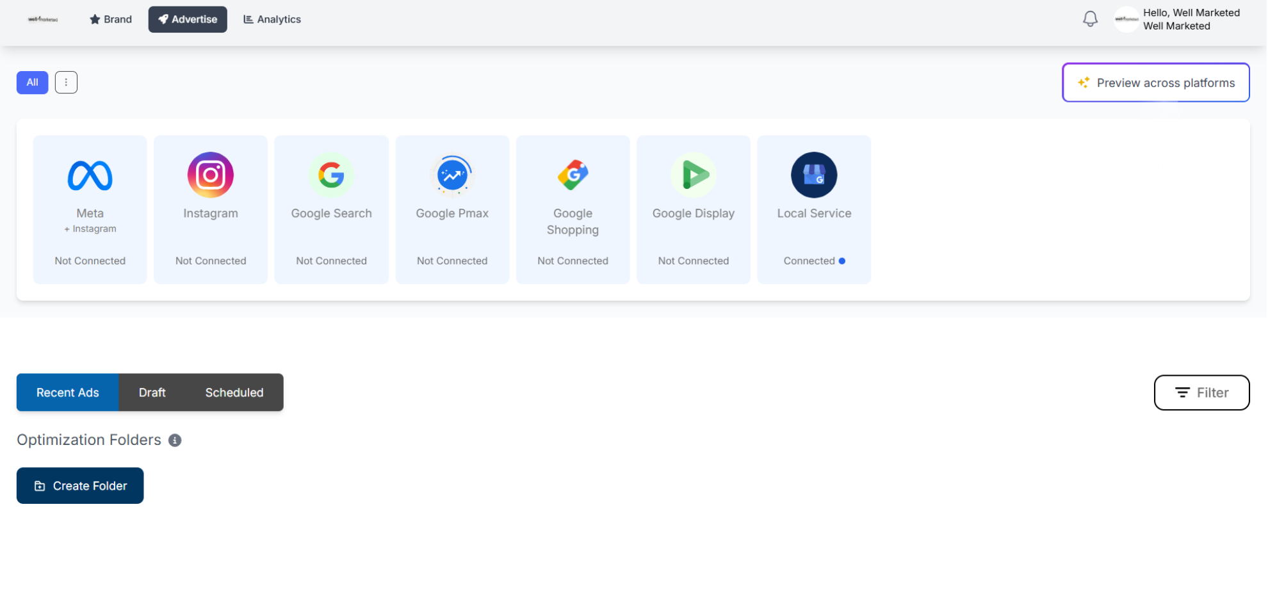Toggle the All platforms filter chip
This screenshot has height=596, width=1268.
32,83
